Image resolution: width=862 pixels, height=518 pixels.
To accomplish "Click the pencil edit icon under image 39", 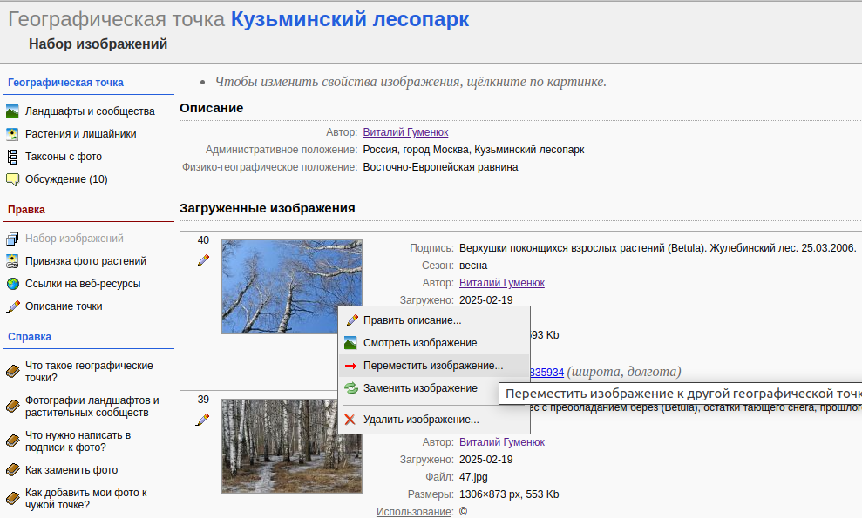I will (x=202, y=420).
